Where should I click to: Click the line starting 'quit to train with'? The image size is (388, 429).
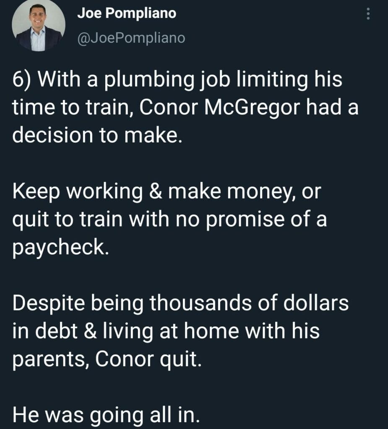169,220
